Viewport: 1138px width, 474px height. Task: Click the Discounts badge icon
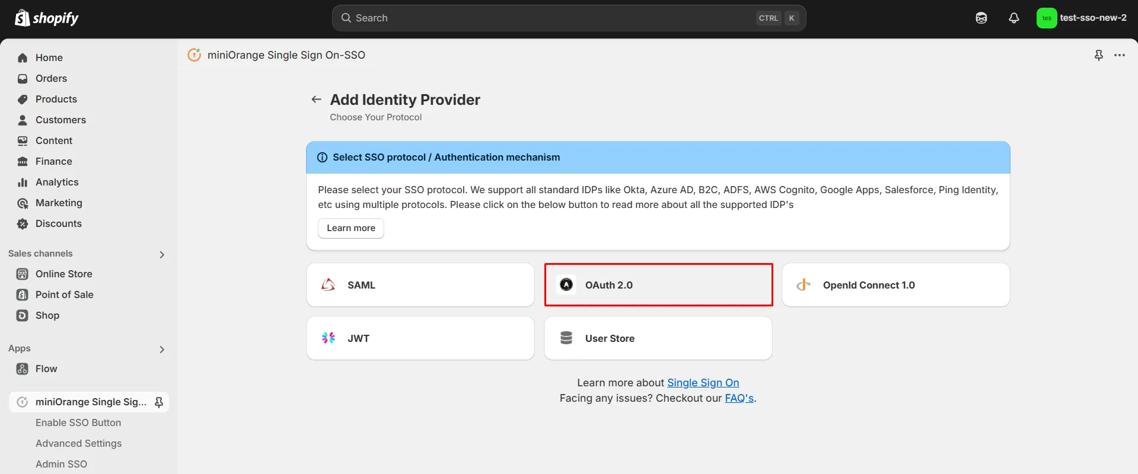23,224
